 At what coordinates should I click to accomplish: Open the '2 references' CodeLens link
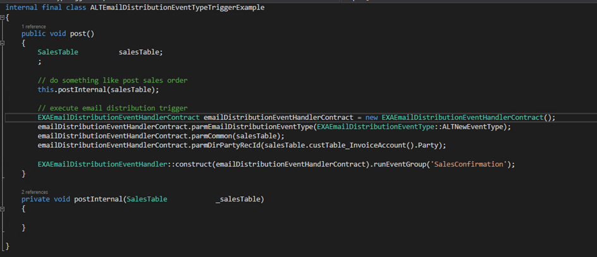pos(35,192)
